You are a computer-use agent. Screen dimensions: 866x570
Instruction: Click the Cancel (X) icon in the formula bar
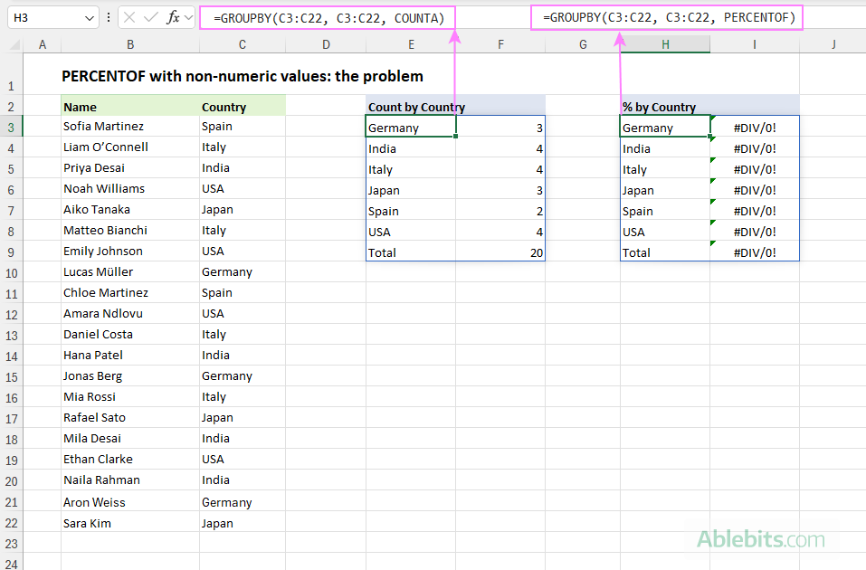click(129, 17)
